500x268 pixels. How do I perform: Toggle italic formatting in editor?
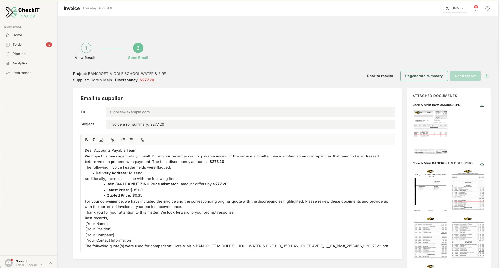pos(94,140)
